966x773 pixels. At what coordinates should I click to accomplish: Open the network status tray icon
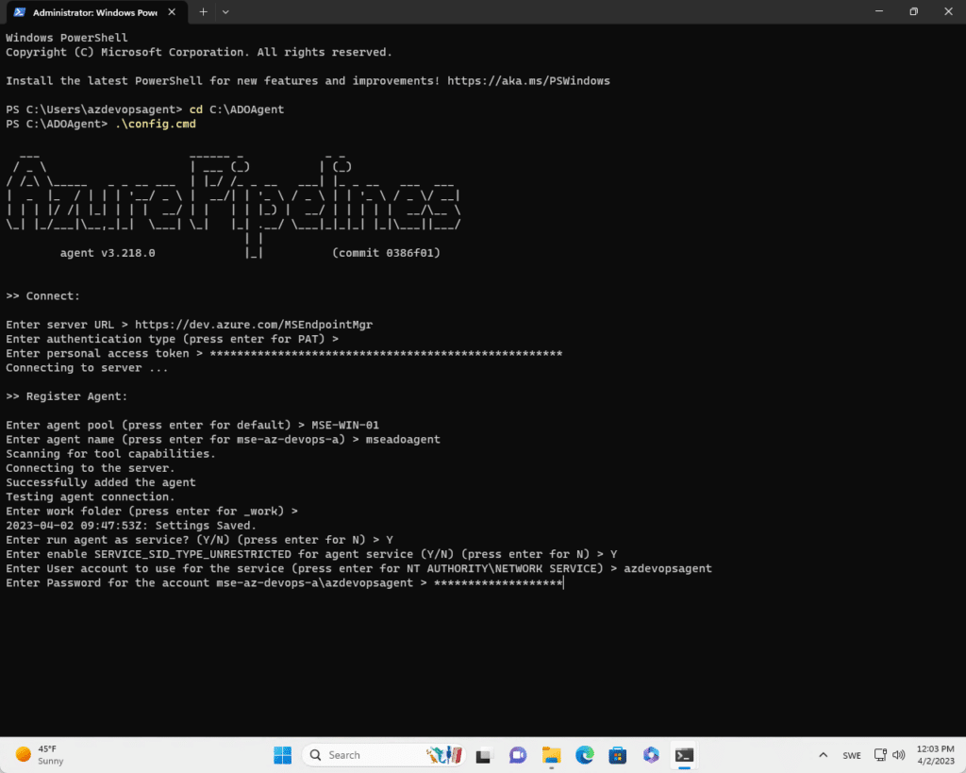[880, 755]
